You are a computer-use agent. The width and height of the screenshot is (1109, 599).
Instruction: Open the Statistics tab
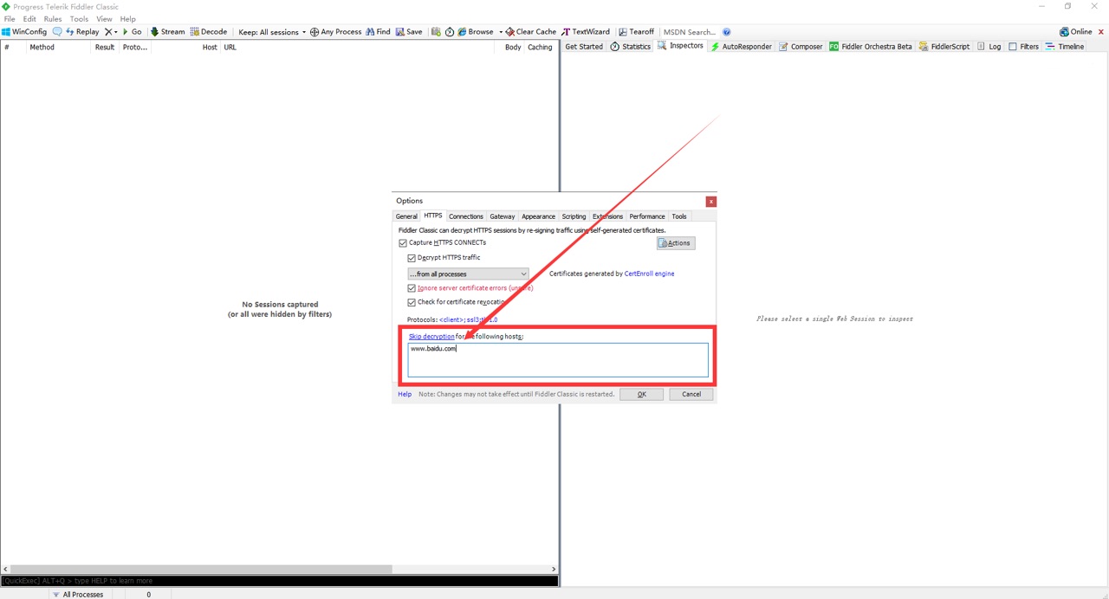(x=630, y=47)
